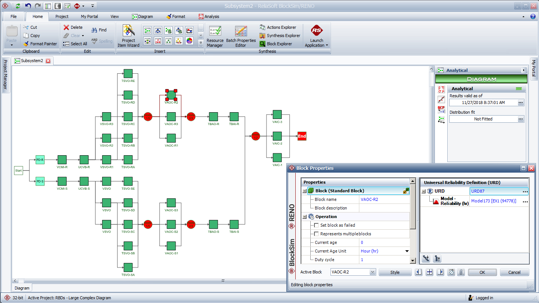The height and width of the screenshot is (303, 539).
Task: Collapse the URD tree node
Action: pos(423,191)
